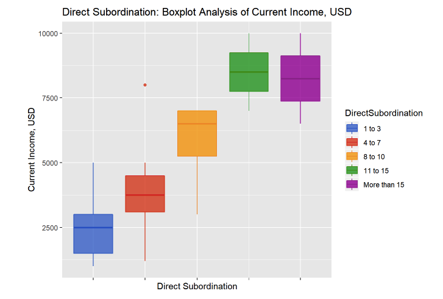
Task: Click the red outlier point near 8000
Action: coord(145,85)
